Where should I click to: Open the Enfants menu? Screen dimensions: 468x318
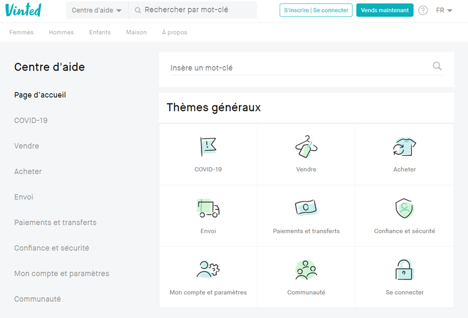(x=100, y=32)
